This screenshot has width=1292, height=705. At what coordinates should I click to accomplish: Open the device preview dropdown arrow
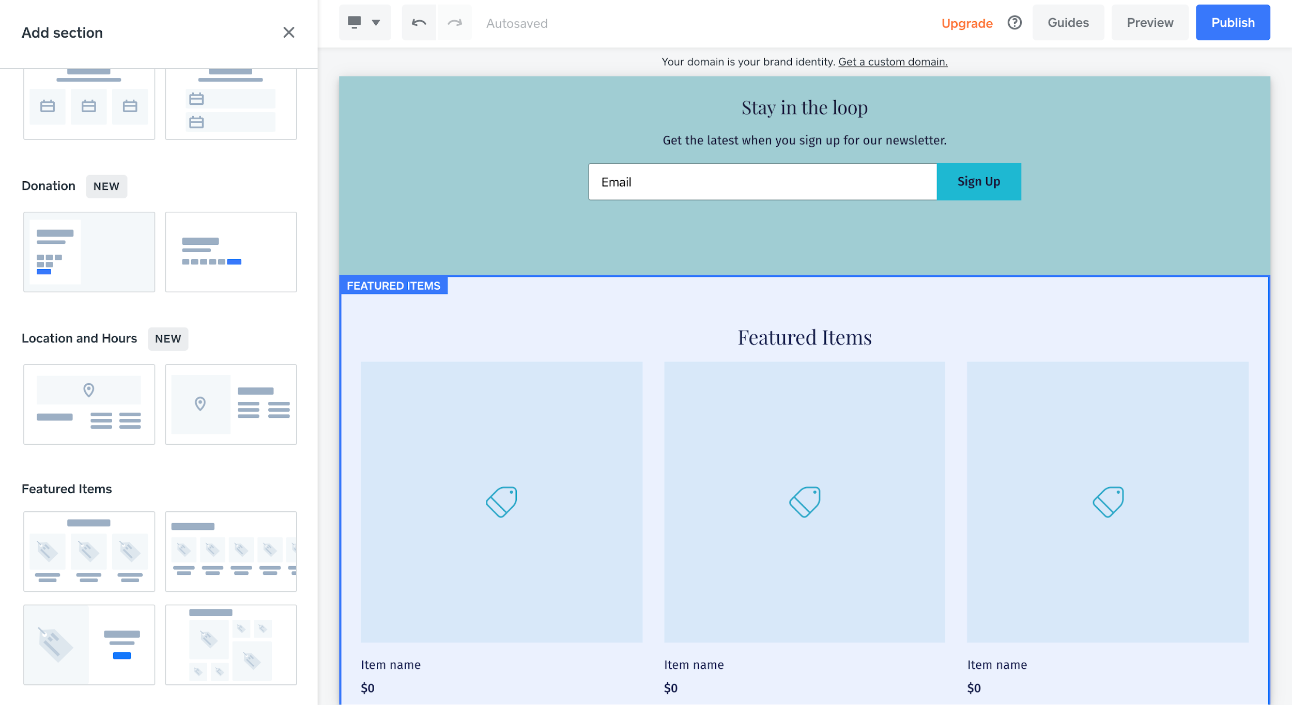[376, 22]
